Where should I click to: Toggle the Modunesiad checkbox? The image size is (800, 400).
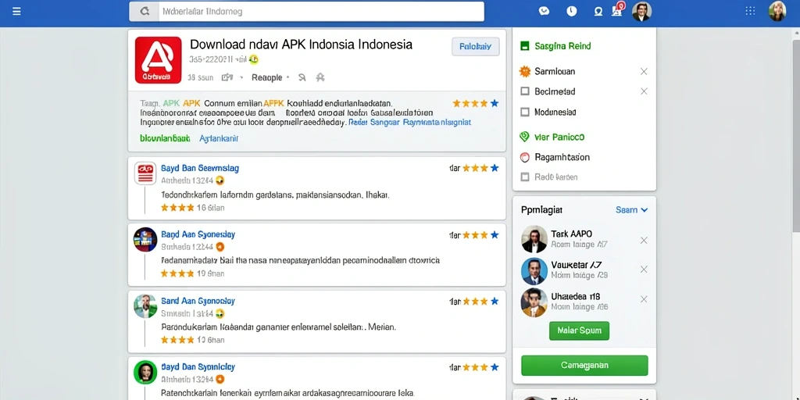tap(524, 112)
